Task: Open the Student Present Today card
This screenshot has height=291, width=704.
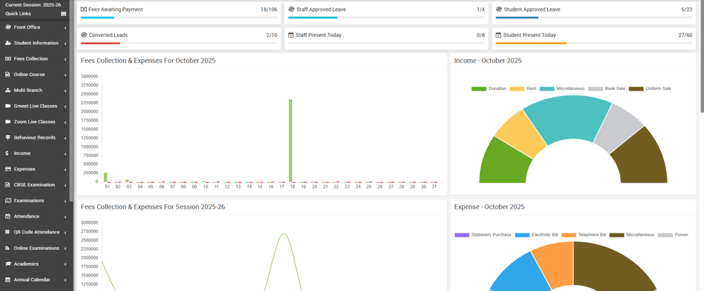Action: click(594, 38)
